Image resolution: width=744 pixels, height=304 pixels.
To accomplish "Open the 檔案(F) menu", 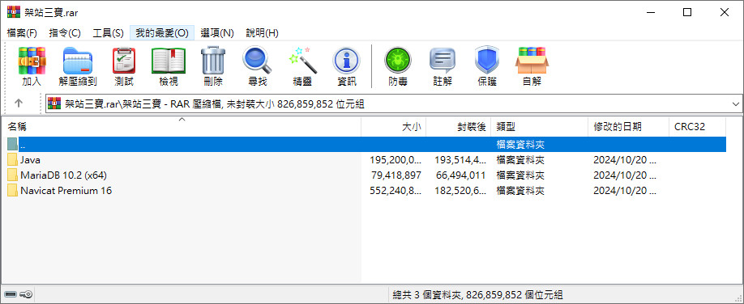I will (22, 33).
